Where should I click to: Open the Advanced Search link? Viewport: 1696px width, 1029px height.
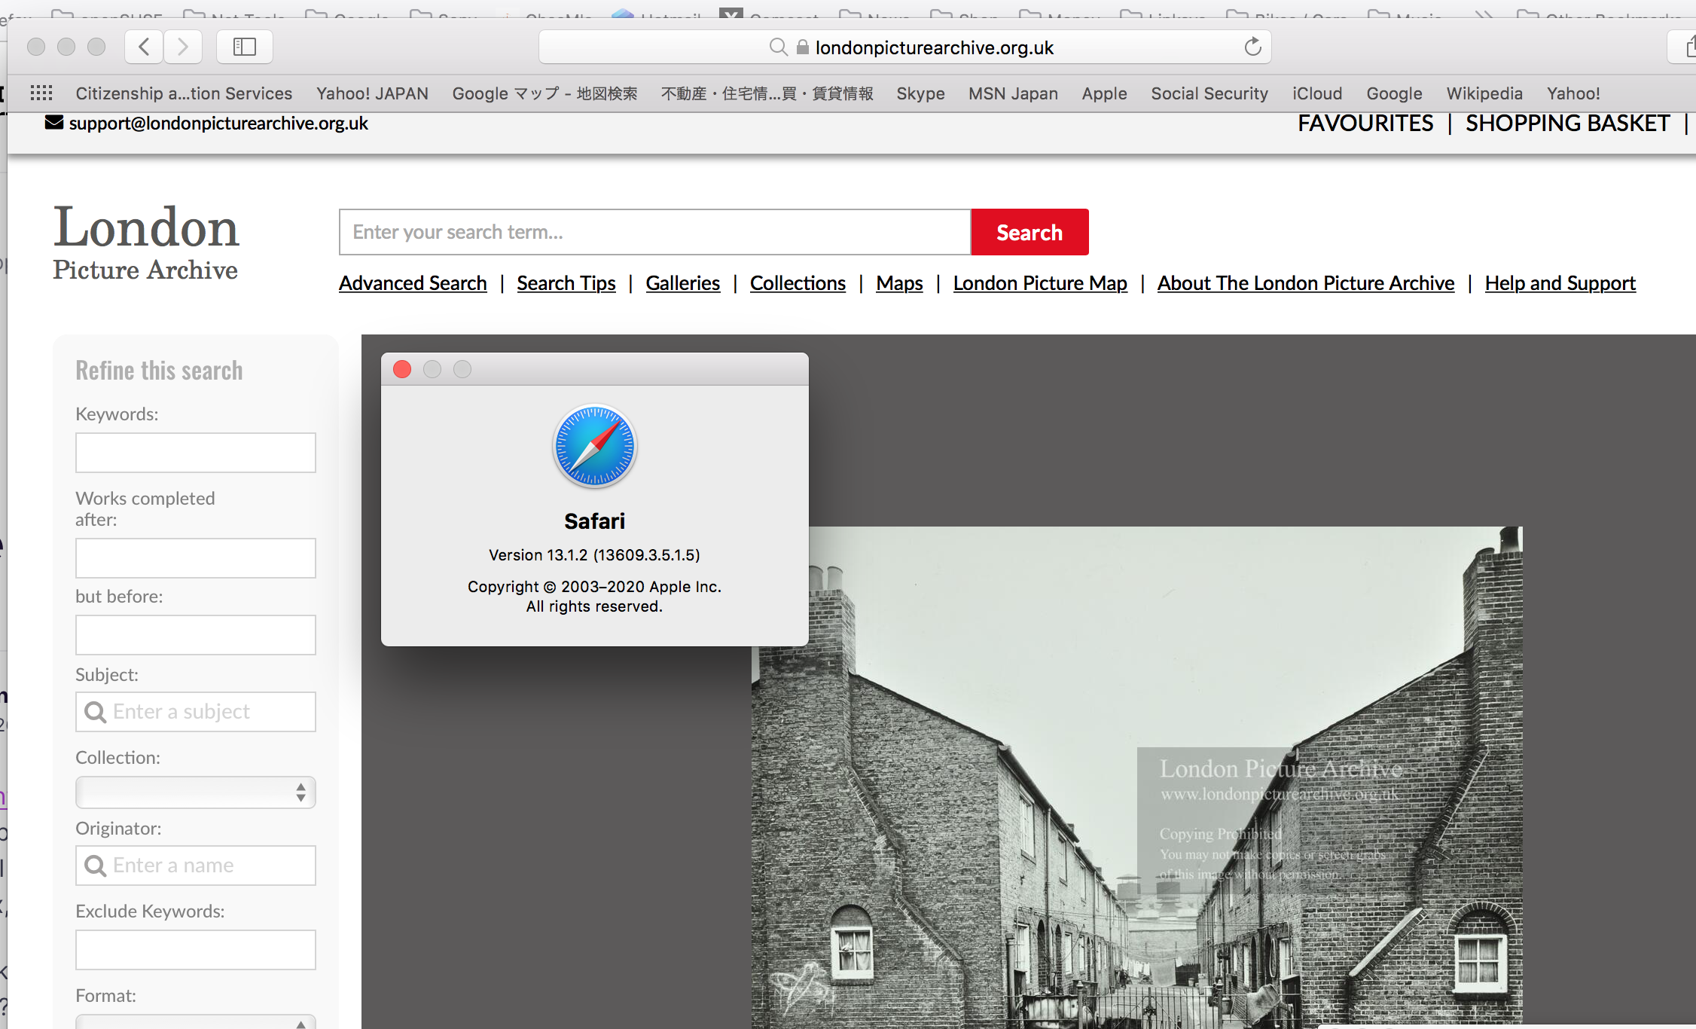click(x=413, y=283)
